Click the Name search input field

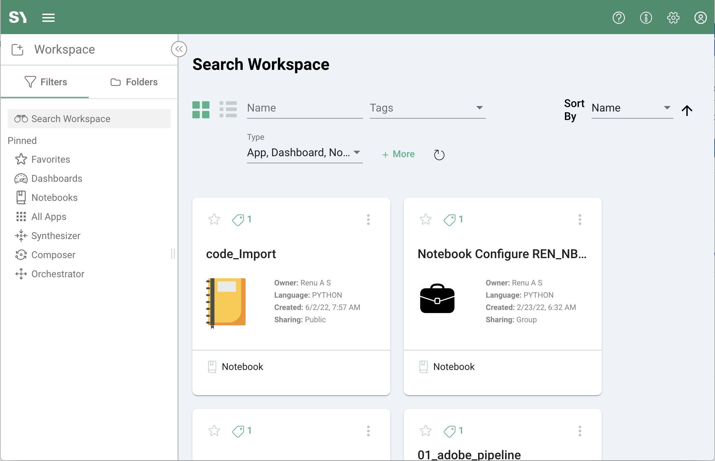[304, 108]
